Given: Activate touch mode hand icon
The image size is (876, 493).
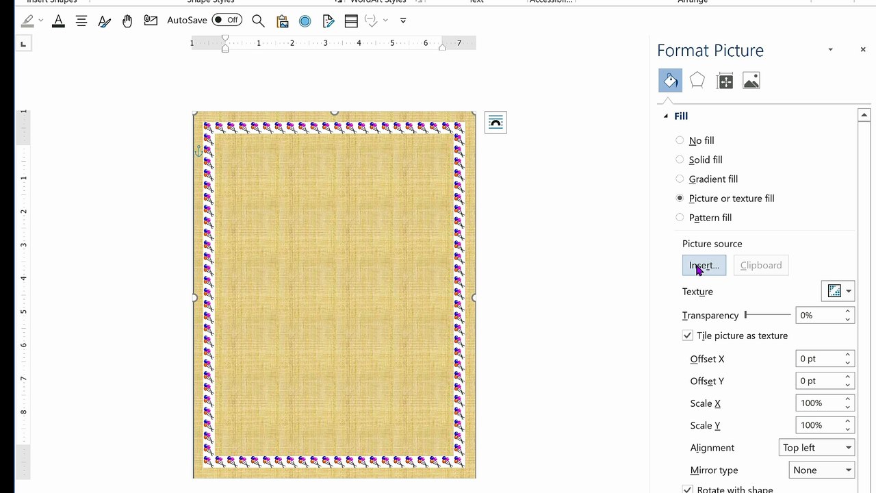Looking at the screenshot, I should click(127, 21).
